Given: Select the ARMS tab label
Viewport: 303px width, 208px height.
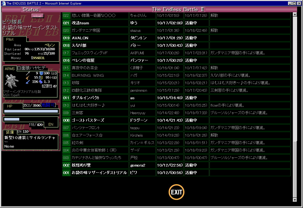Looking at the screenshot, I should coord(10,69).
